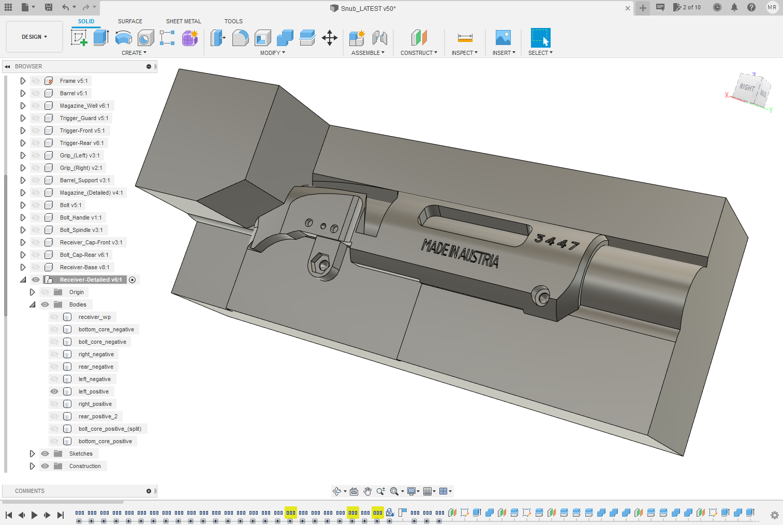Switch to the SHEET METAL tab

[184, 21]
